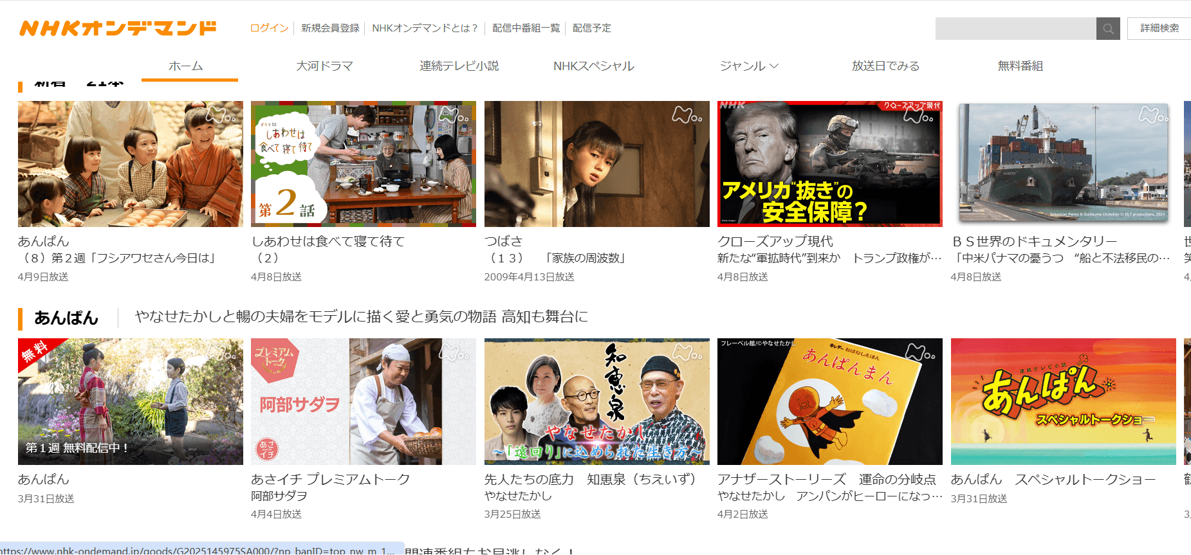The height and width of the screenshot is (555, 1191).
Task: Click あんぱん title dated 3月31日放送
Action: tap(43, 479)
